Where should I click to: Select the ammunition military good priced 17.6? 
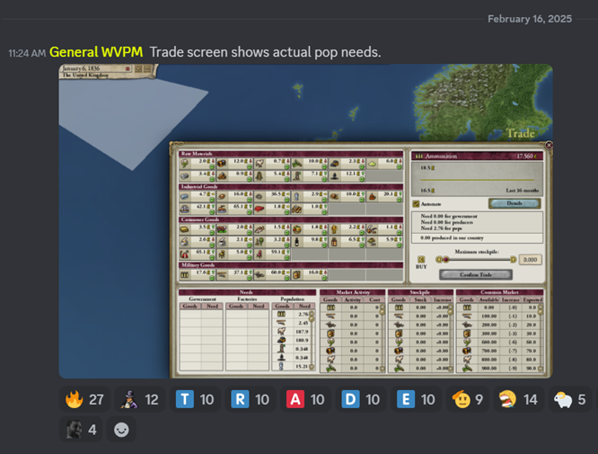point(198,275)
